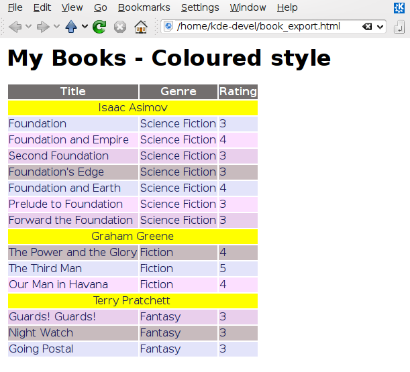Image resolution: width=410 pixels, height=372 pixels.
Task: Open the Forward history dropdown arrow
Action: (56, 27)
